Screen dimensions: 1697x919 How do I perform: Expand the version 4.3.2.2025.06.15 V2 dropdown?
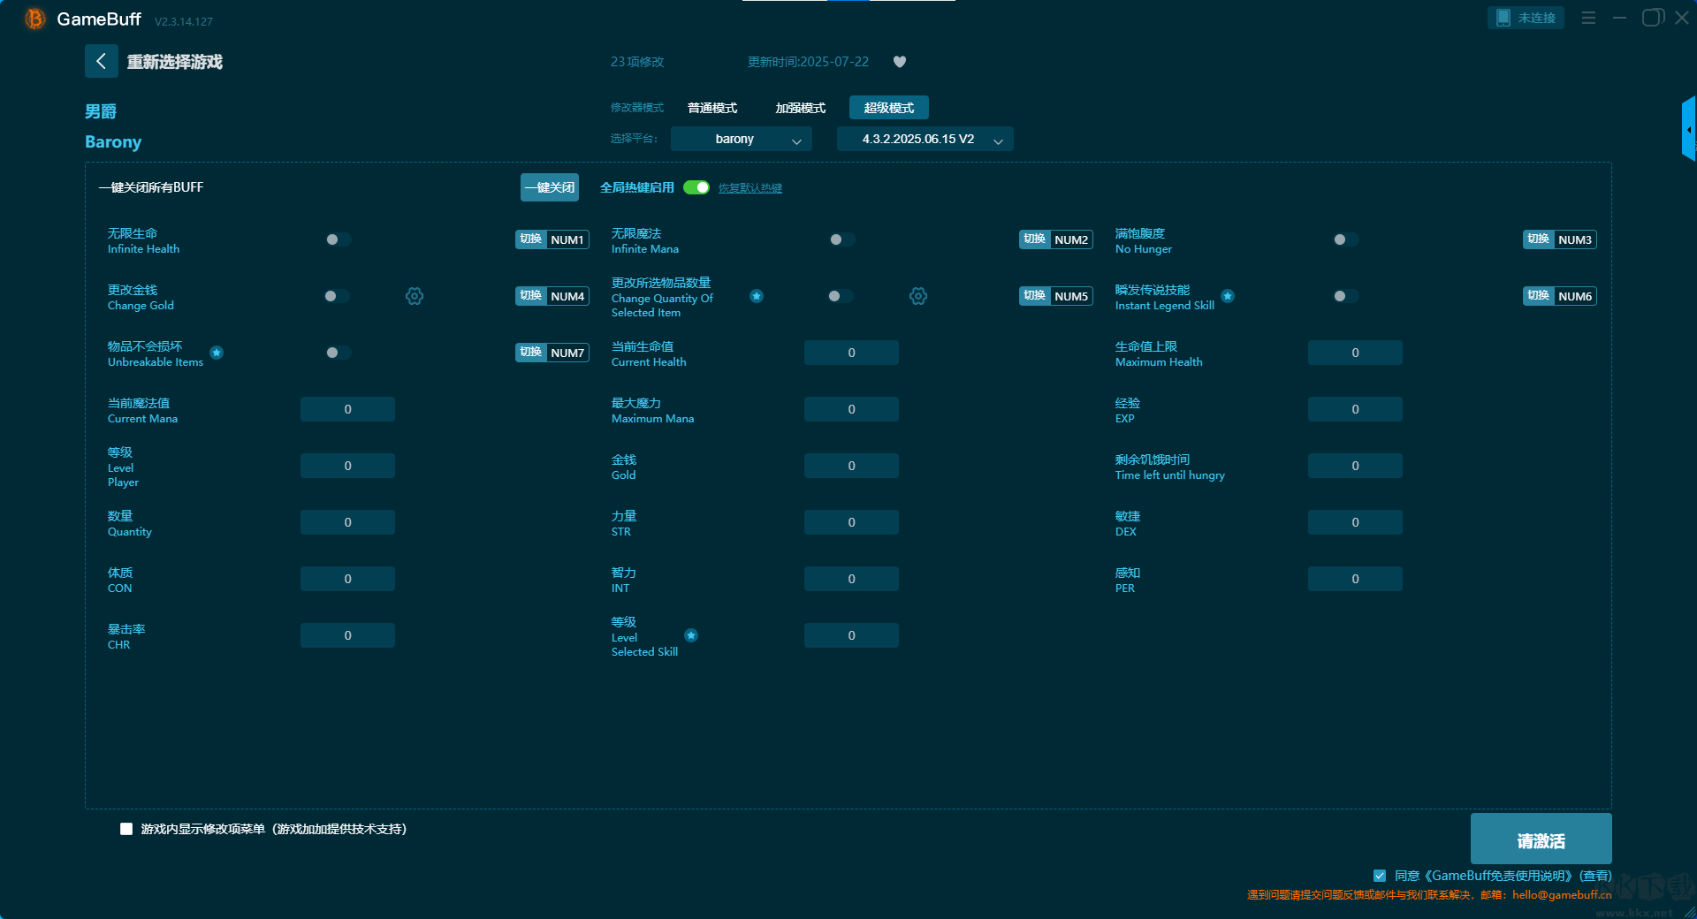tap(925, 139)
